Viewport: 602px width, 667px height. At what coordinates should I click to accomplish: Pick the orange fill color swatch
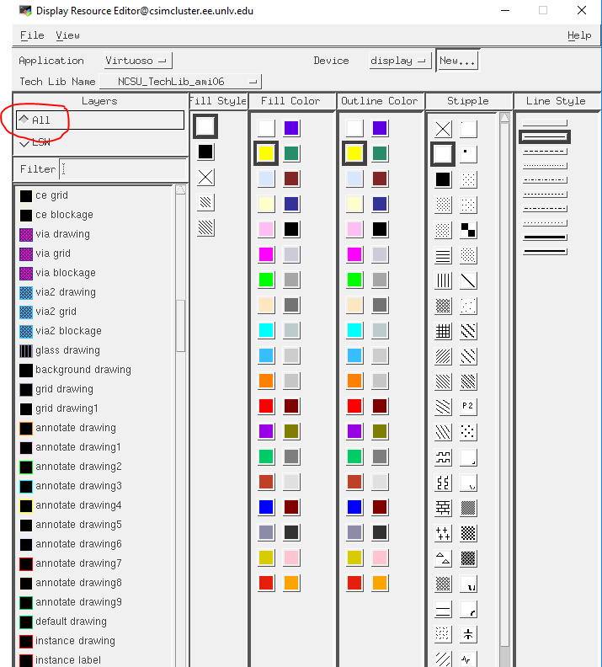pyautogui.click(x=266, y=381)
